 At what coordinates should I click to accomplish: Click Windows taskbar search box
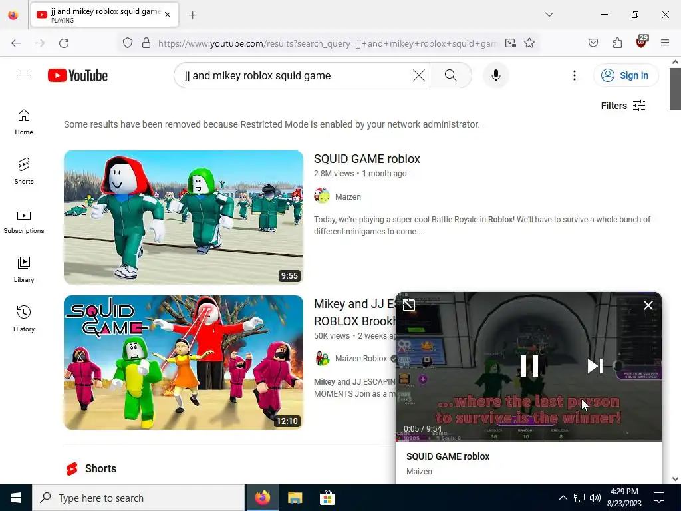click(x=138, y=498)
